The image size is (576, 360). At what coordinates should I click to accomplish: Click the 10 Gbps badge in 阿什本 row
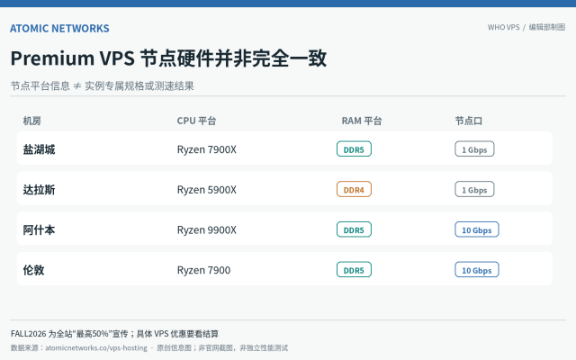click(476, 229)
